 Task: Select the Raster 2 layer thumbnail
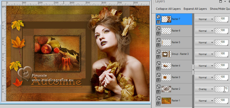coord(166,89)
